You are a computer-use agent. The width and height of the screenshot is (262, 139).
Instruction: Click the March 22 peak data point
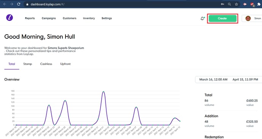point(49,105)
